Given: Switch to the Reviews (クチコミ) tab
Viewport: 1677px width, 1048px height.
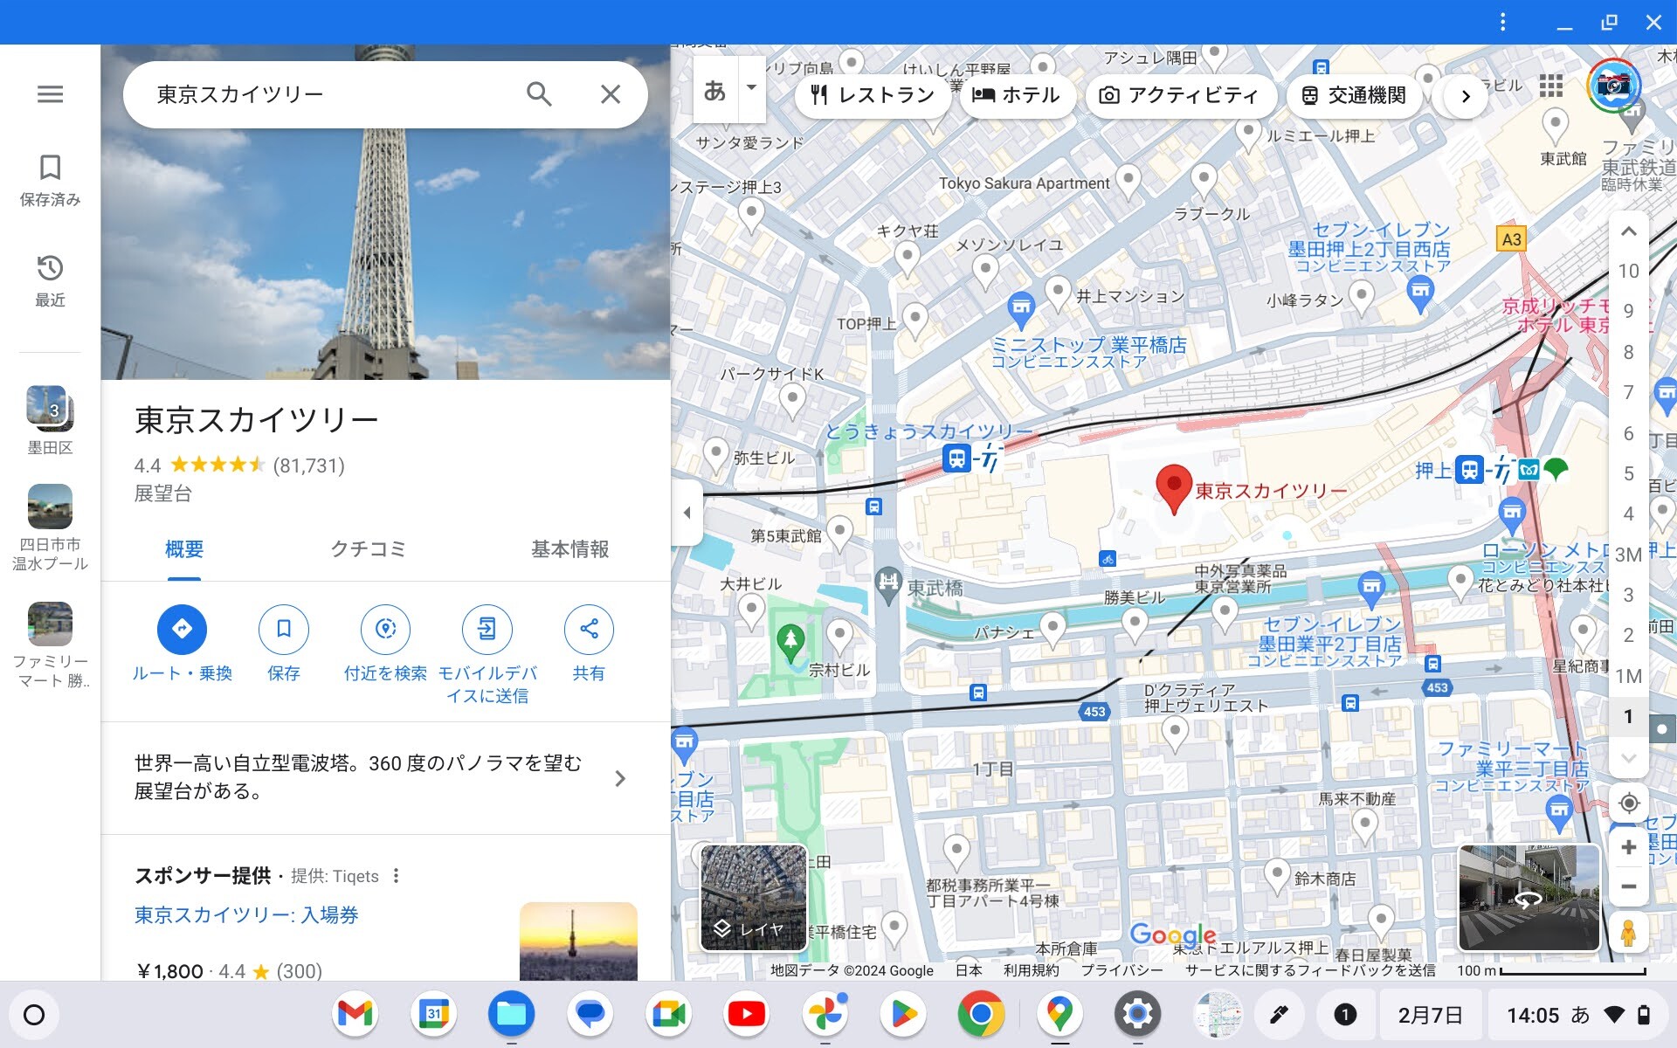Looking at the screenshot, I should click(x=368, y=549).
